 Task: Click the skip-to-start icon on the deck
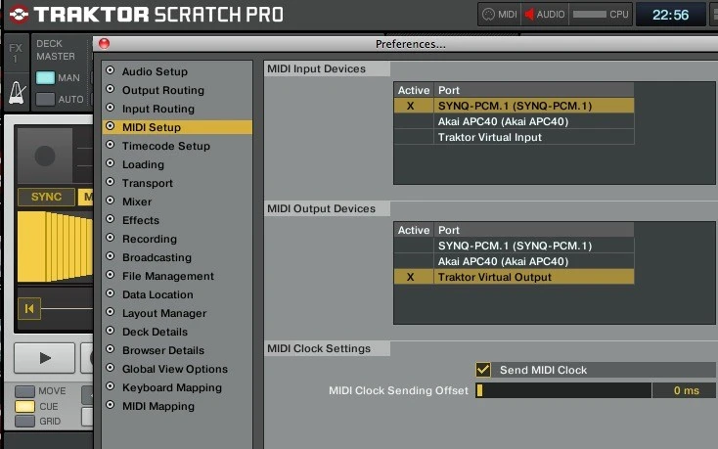pyautogui.click(x=30, y=309)
